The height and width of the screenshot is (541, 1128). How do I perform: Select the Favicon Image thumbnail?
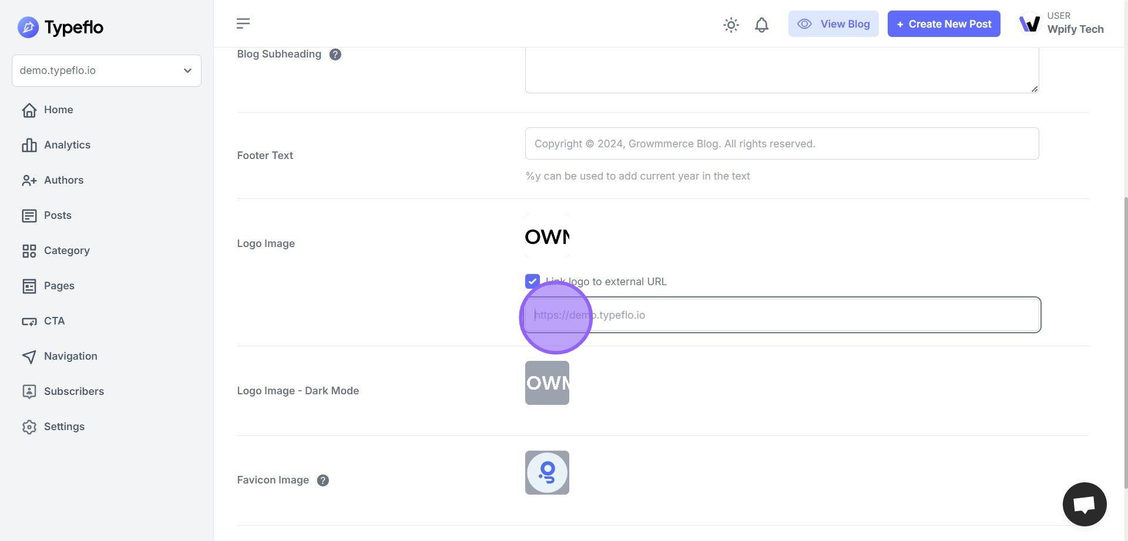tap(547, 473)
